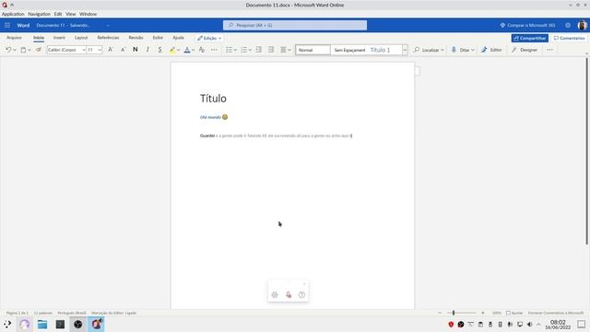Viewport: 590px width, 332px height.
Task: Click Português (Brasil) language in status bar
Action: tap(72, 313)
